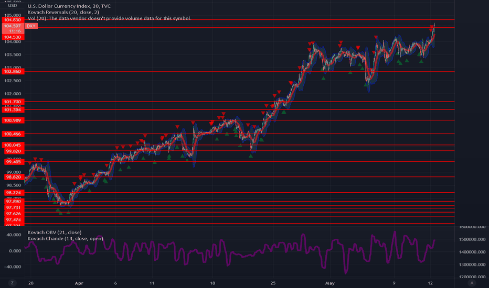Click the Apr date label on the time axis
Viewport: 489px width, 288px height.
coord(79,283)
